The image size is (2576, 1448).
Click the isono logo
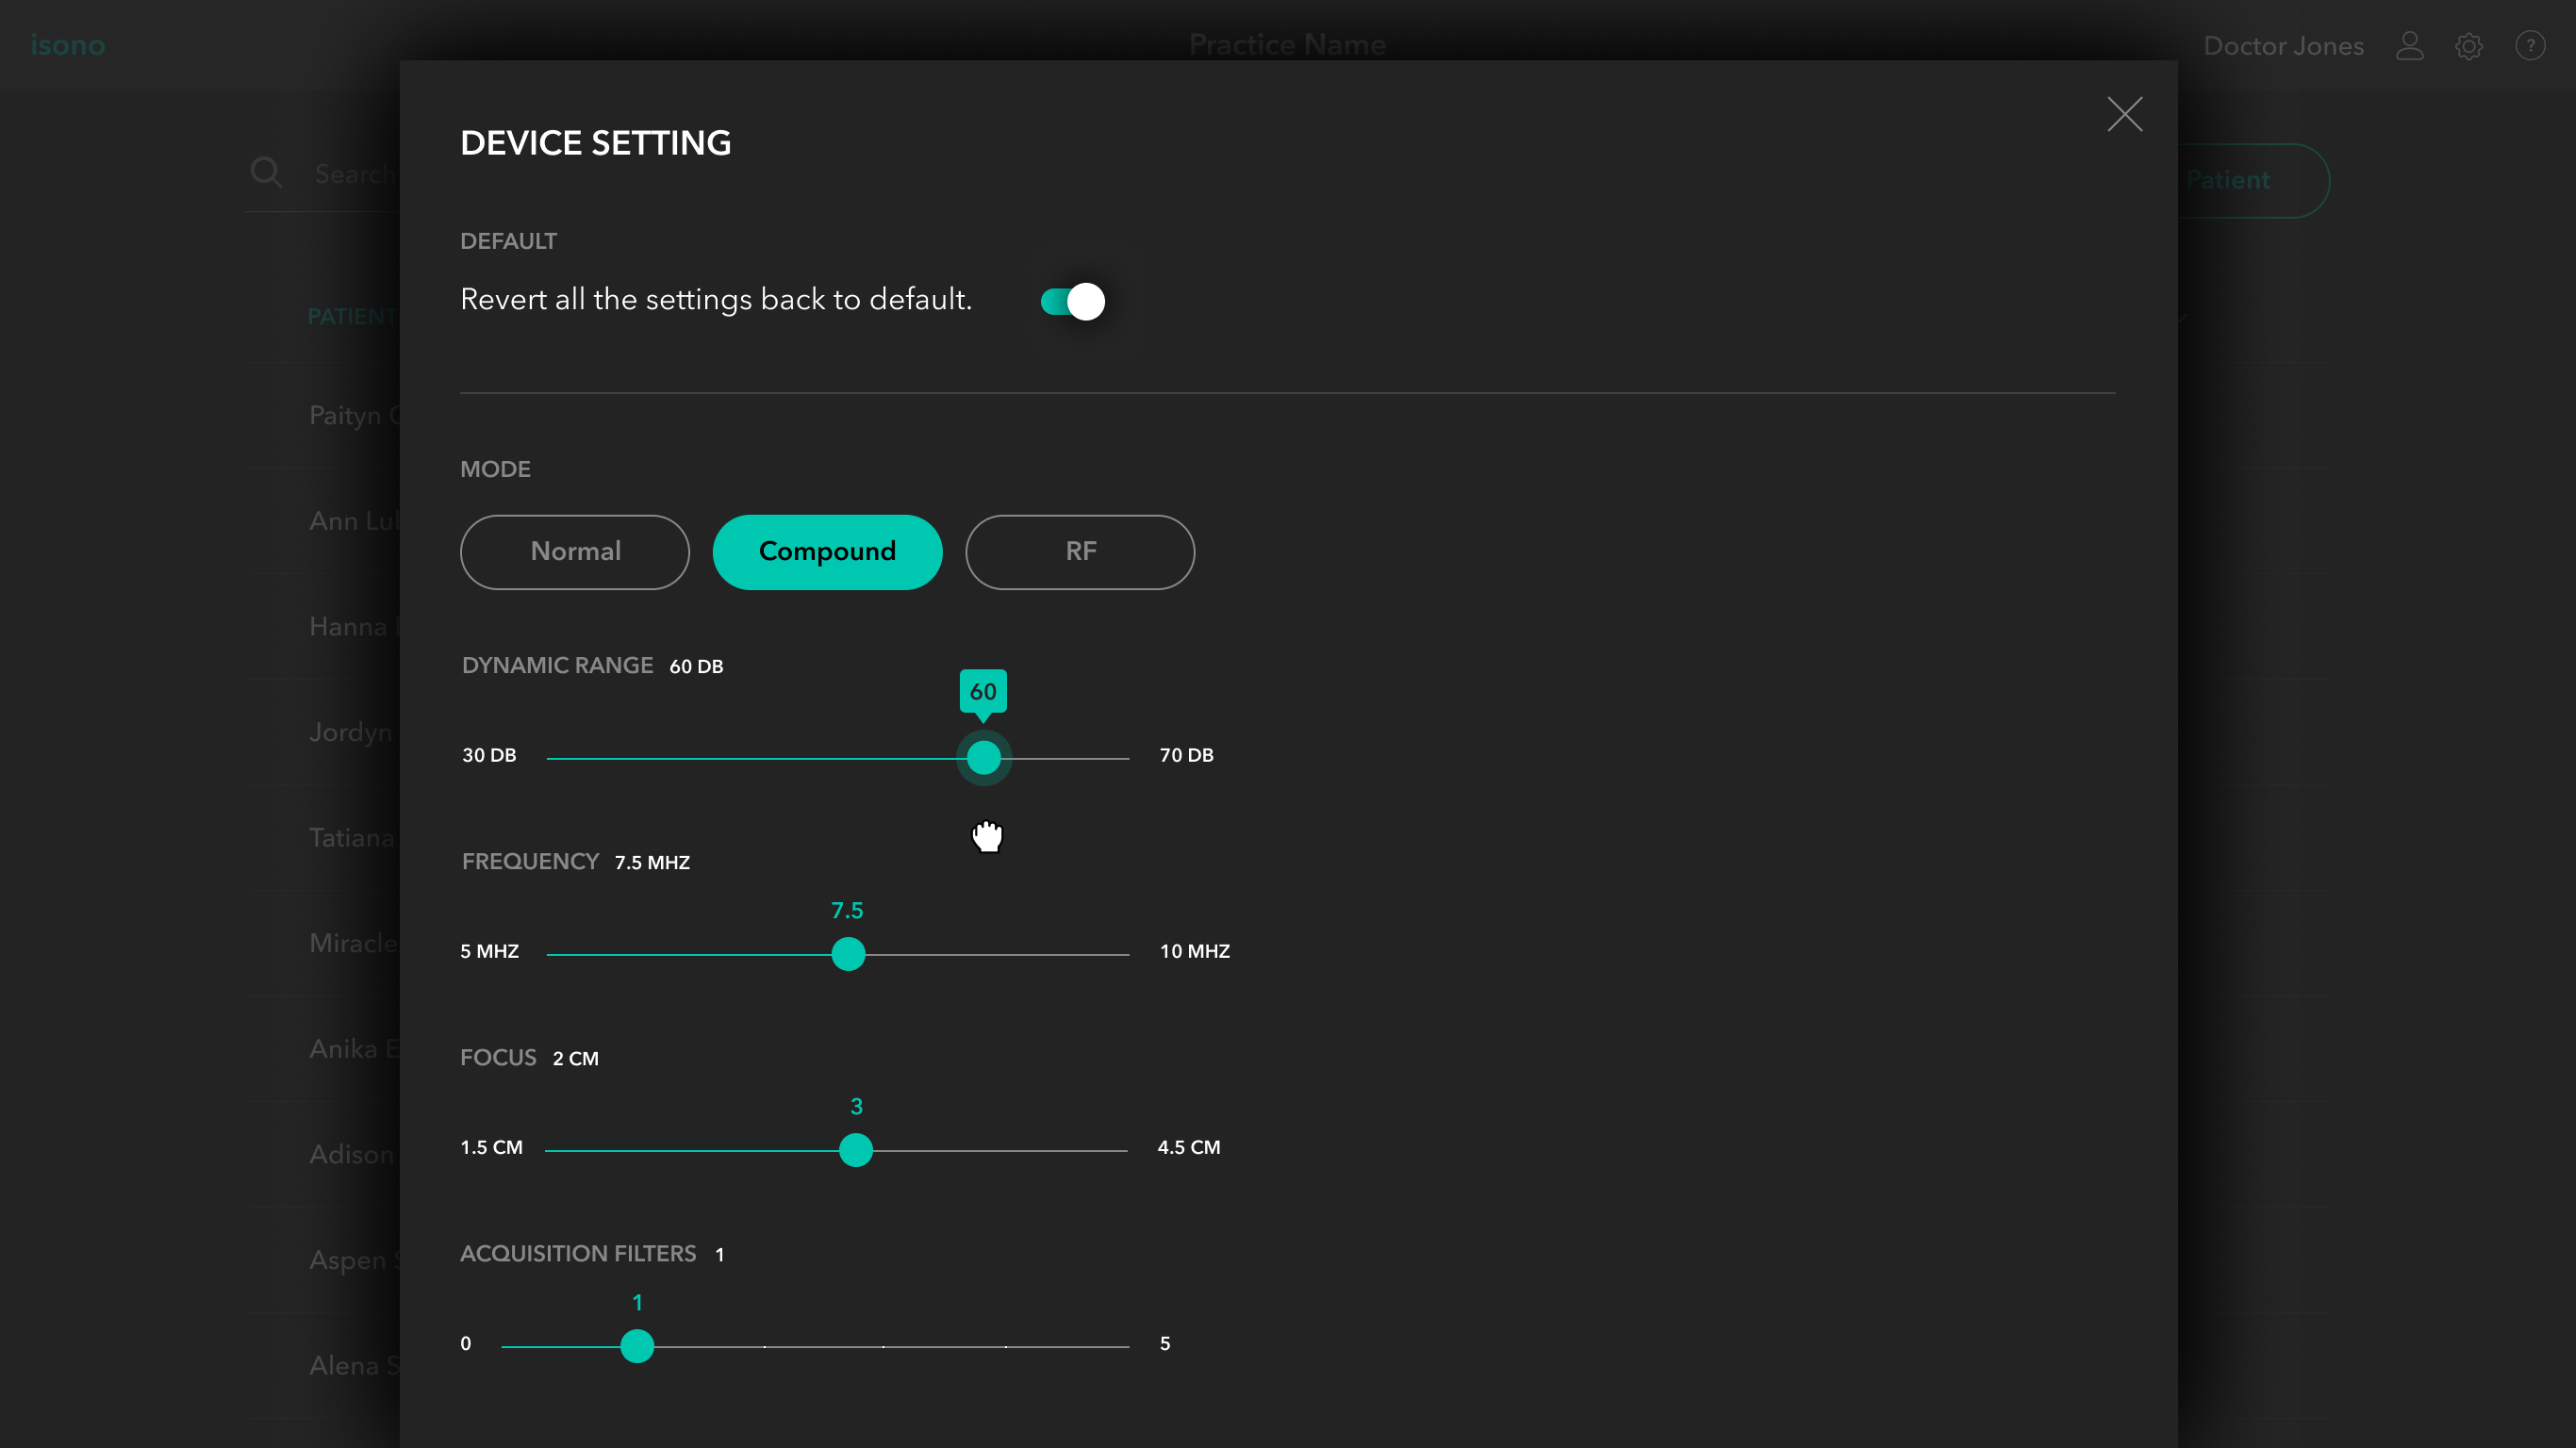pyautogui.click(x=67, y=46)
